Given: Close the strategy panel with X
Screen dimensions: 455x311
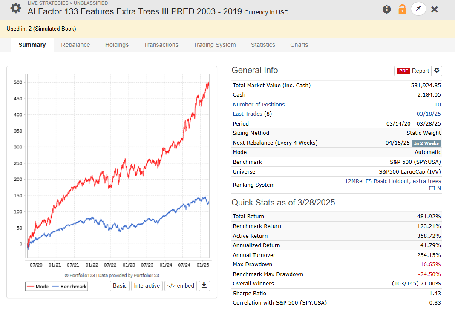Looking at the screenshot, I should coord(435,9).
